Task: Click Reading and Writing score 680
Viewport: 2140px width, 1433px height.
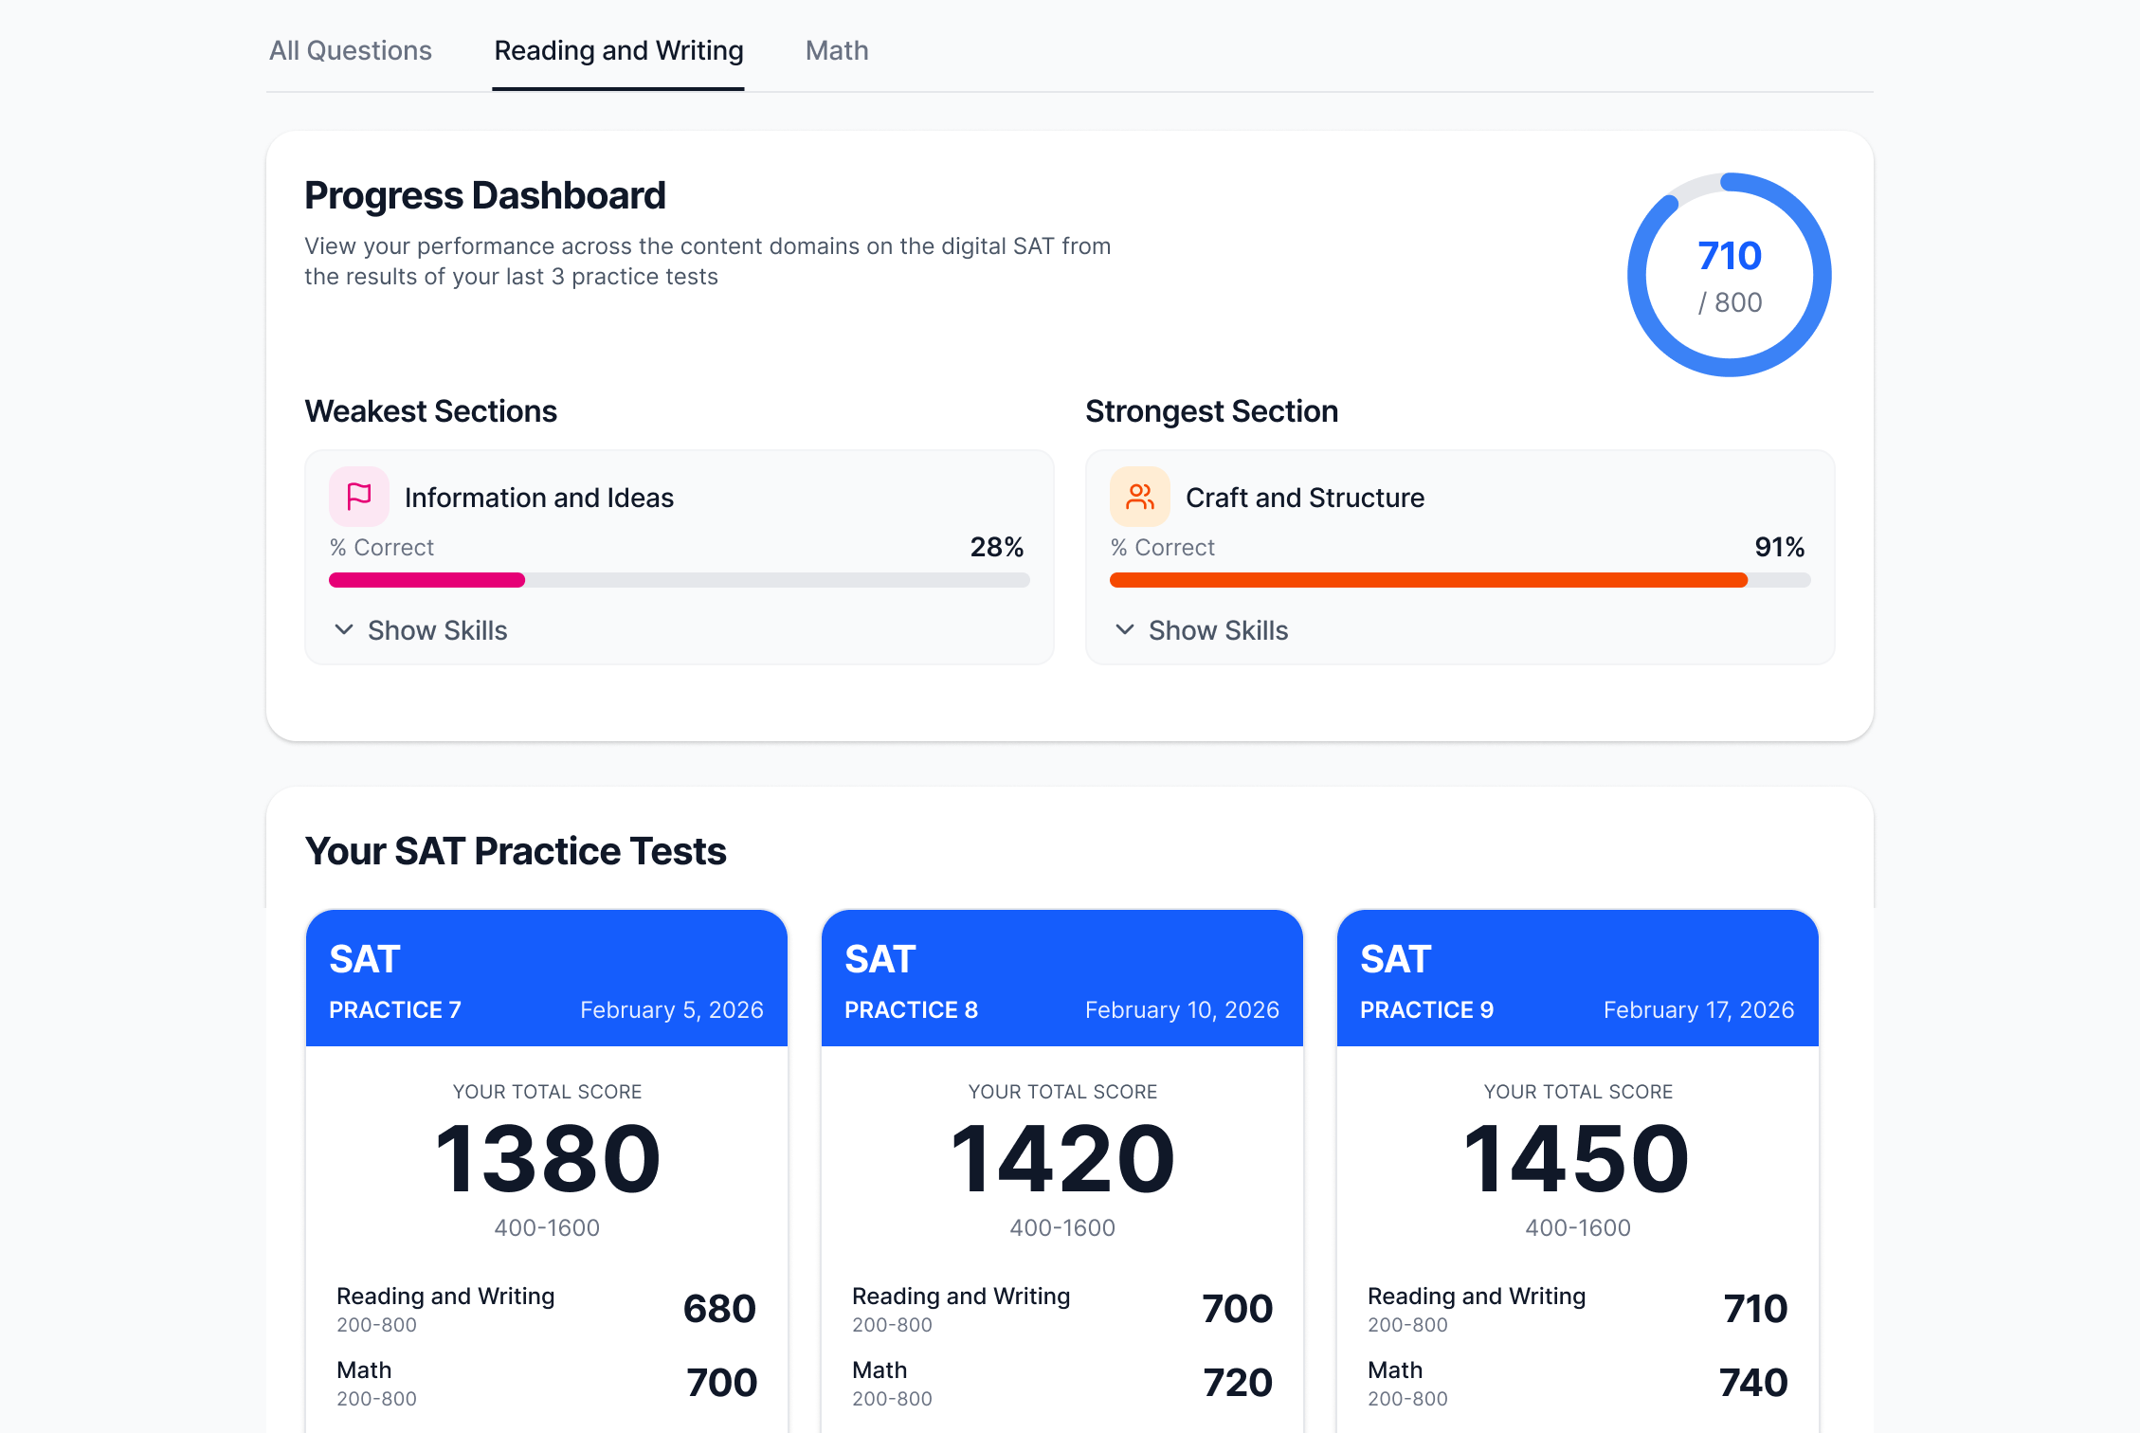Action: 719,1309
